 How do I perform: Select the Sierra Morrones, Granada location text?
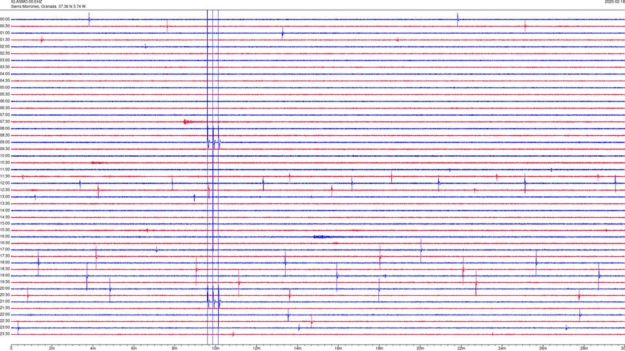(x=33, y=6)
